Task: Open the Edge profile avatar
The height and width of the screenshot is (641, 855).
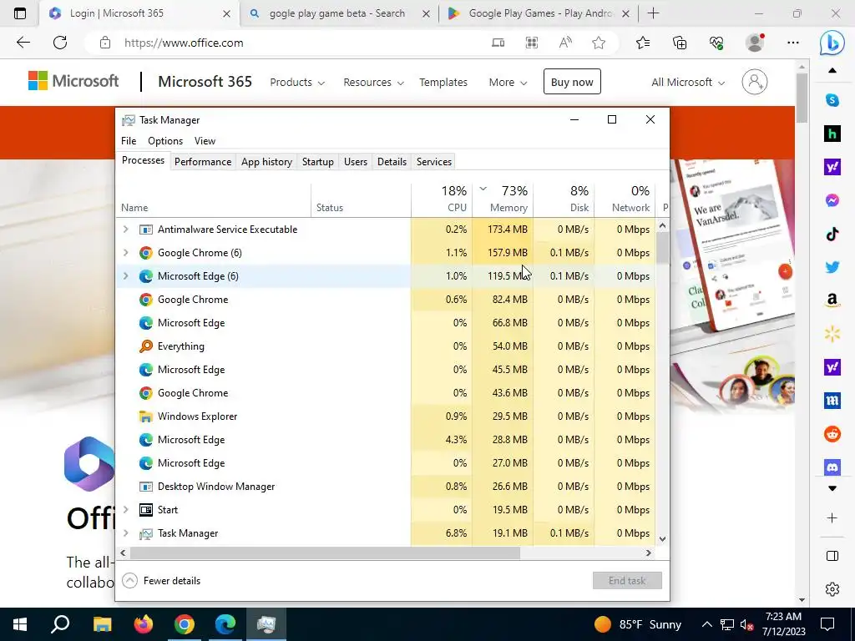Action: click(755, 43)
